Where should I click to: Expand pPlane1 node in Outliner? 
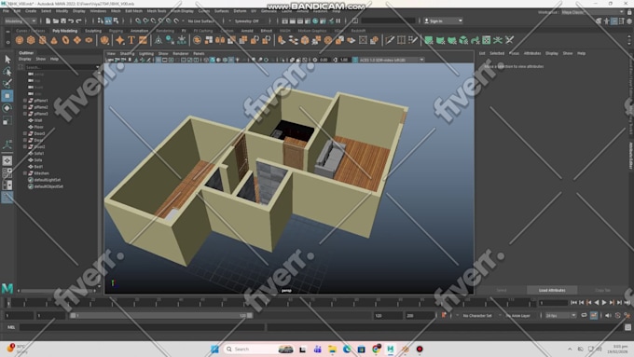(25, 101)
